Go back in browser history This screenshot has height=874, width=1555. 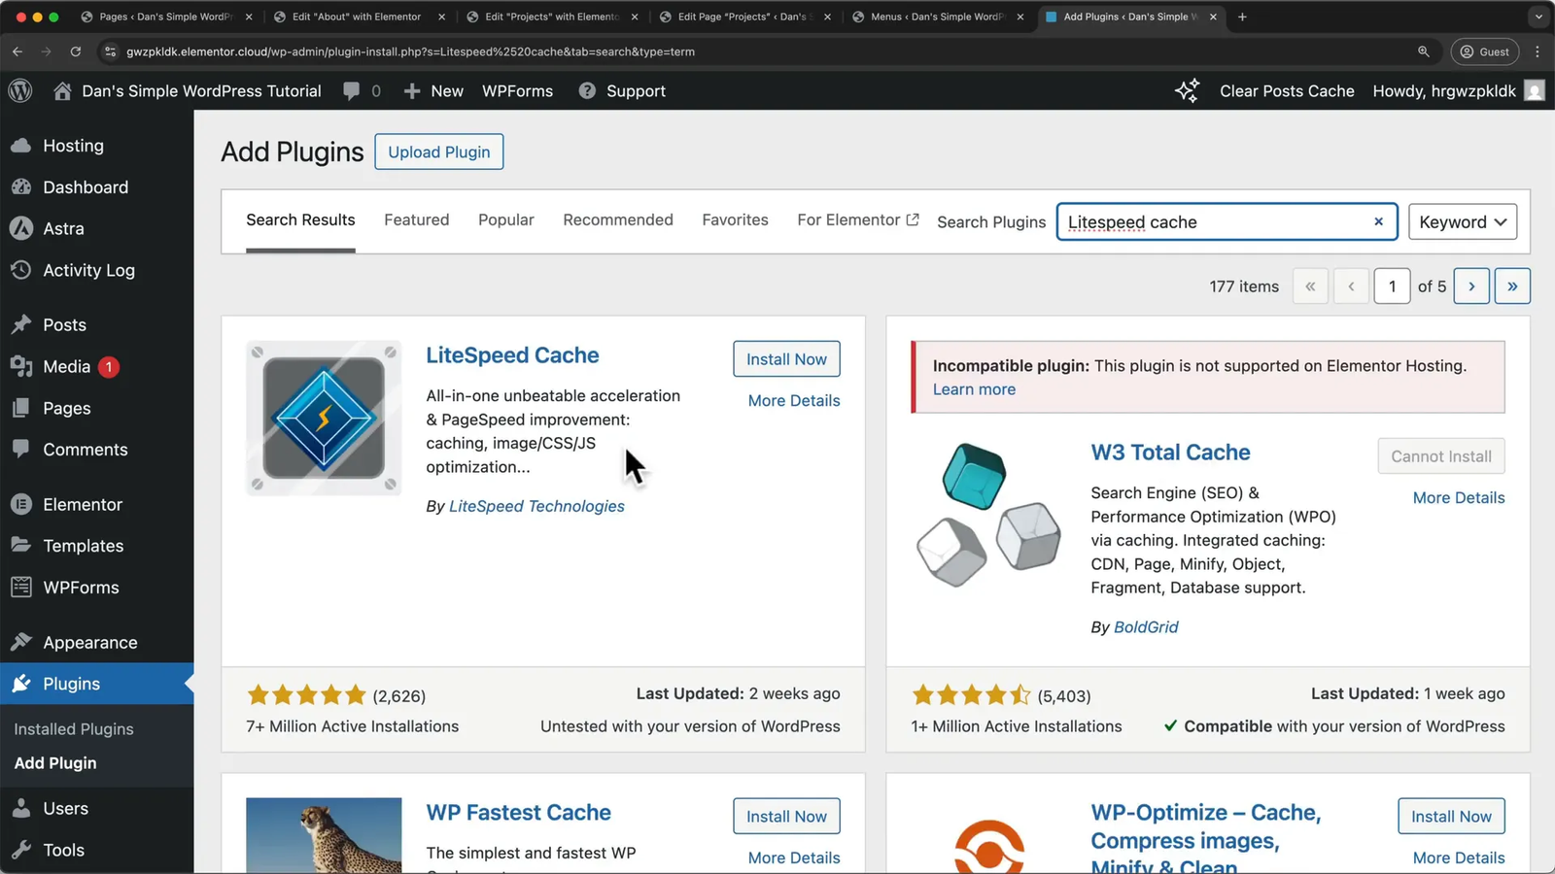(x=17, y=51)
